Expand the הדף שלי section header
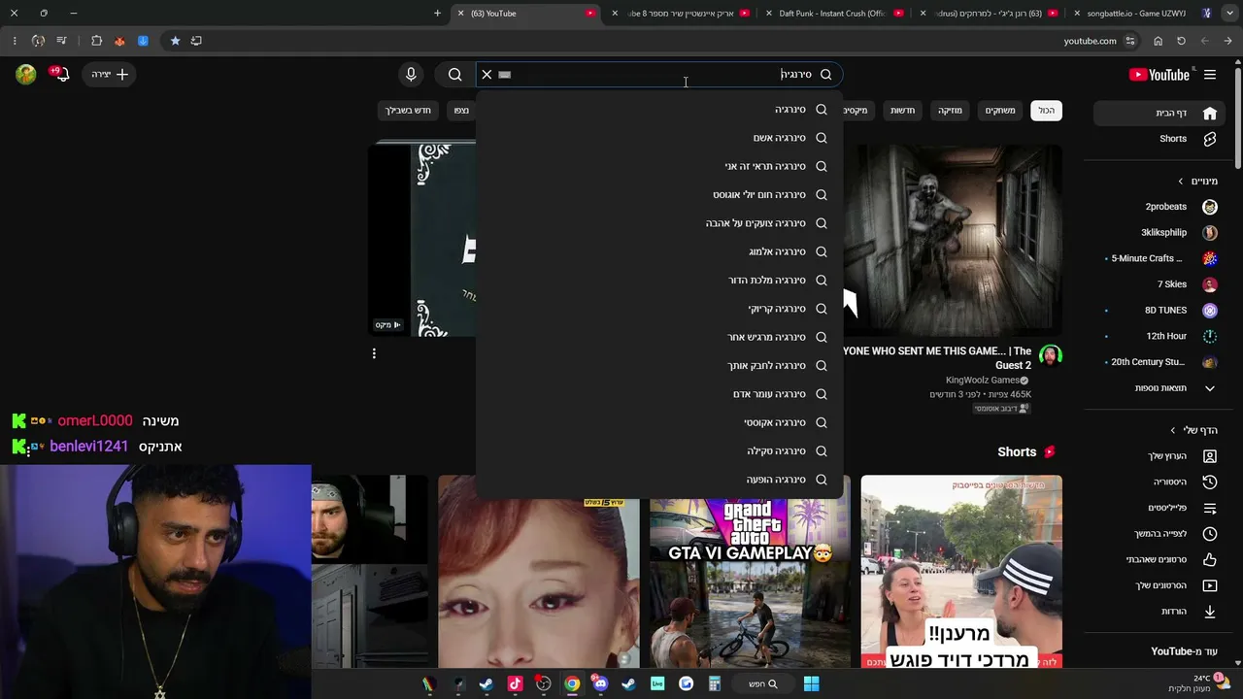1243x699 pixels. pyautogui.click(x=1194, y=430)
